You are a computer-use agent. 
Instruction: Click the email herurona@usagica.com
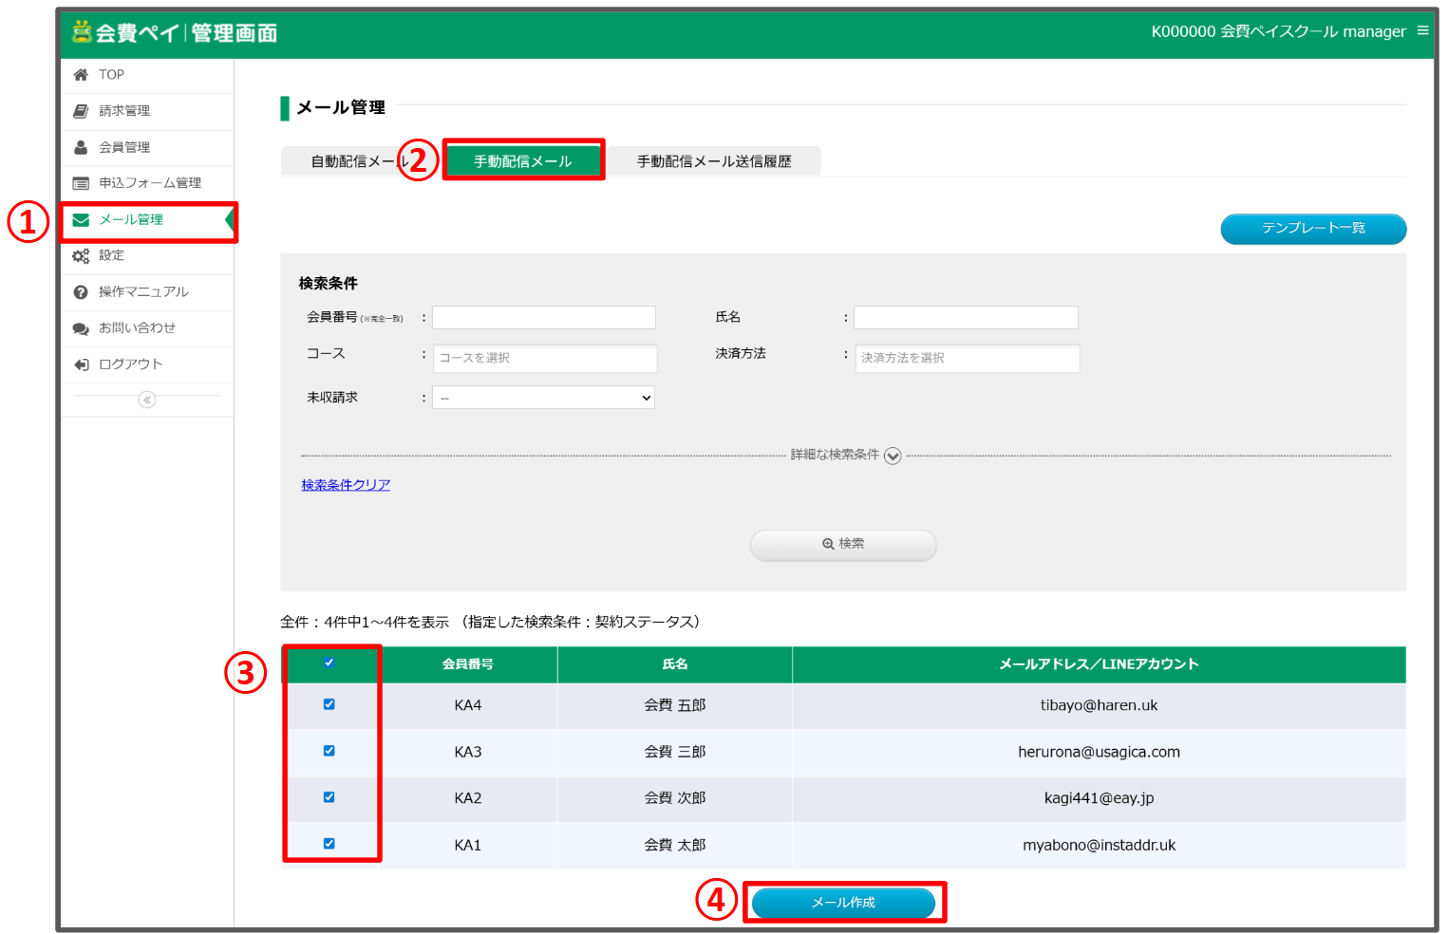click(x=1099, y=752)
